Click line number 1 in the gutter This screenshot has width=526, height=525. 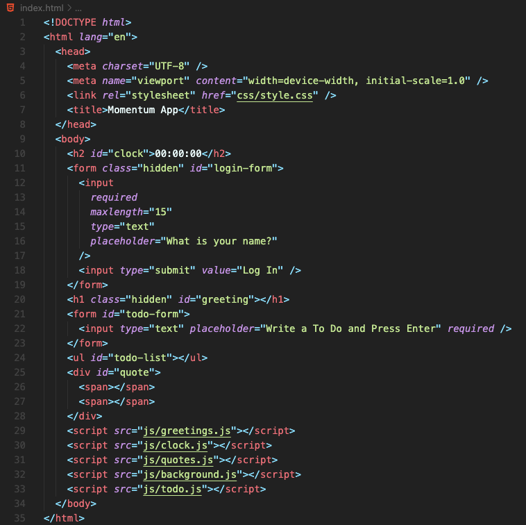coord(23,22)
